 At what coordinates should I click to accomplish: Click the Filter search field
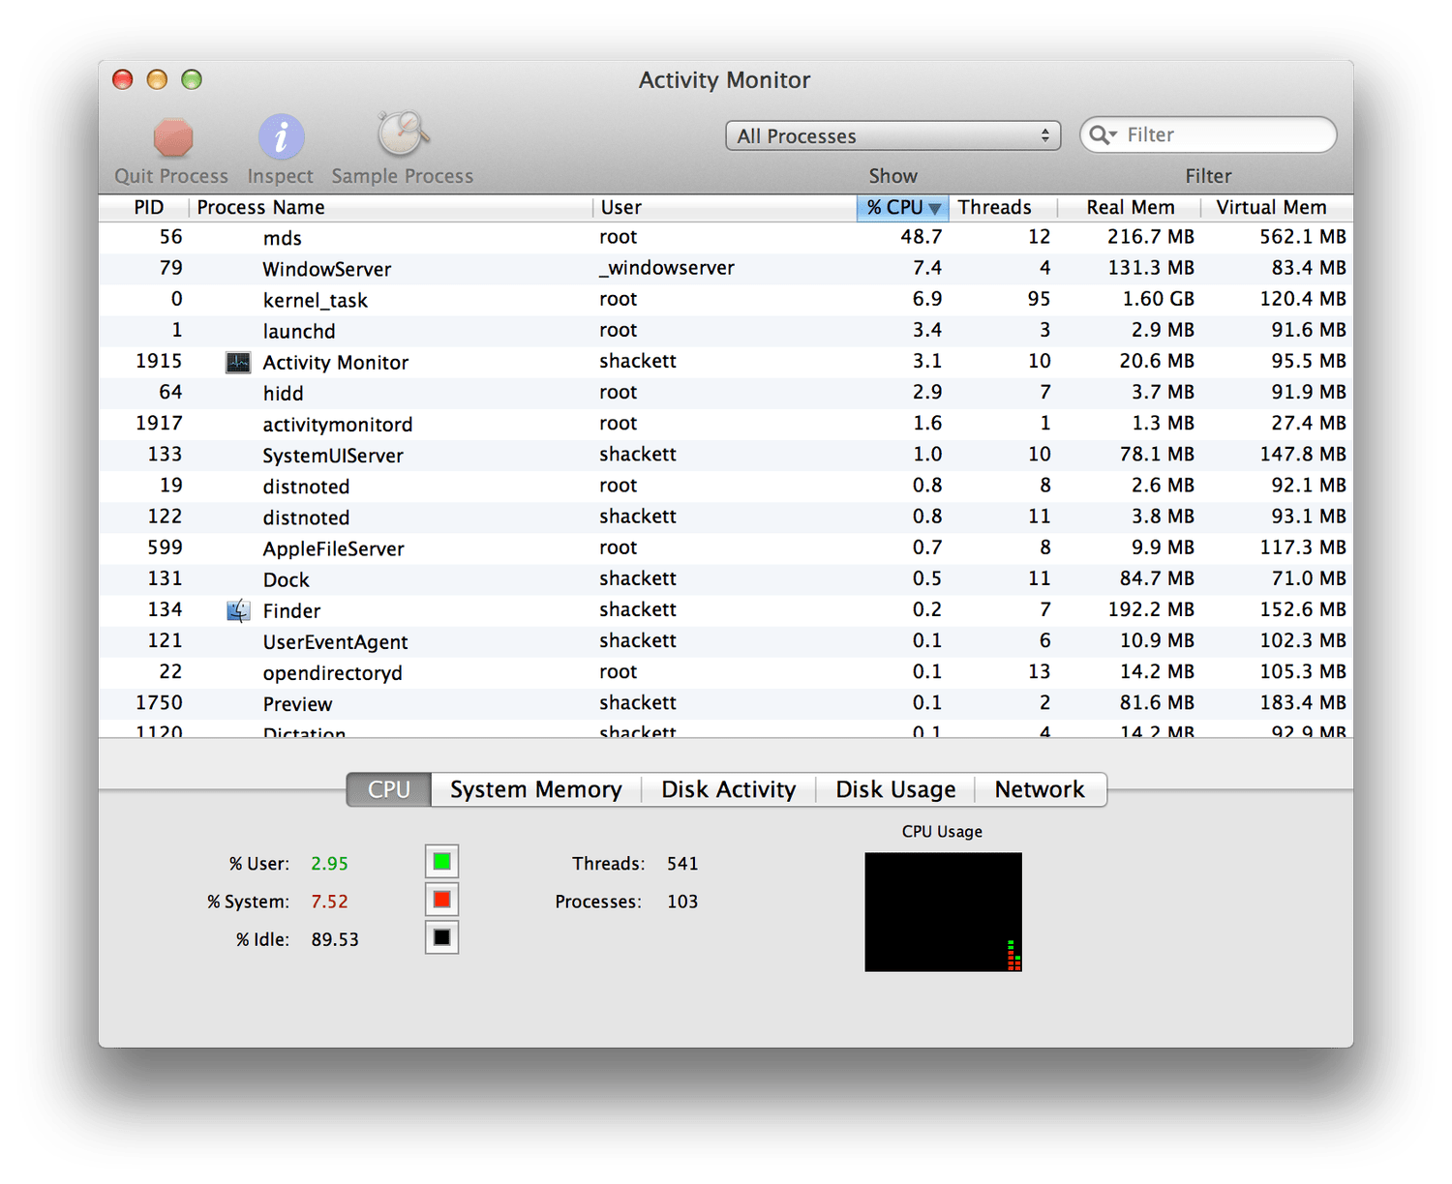pos(1208,135)
